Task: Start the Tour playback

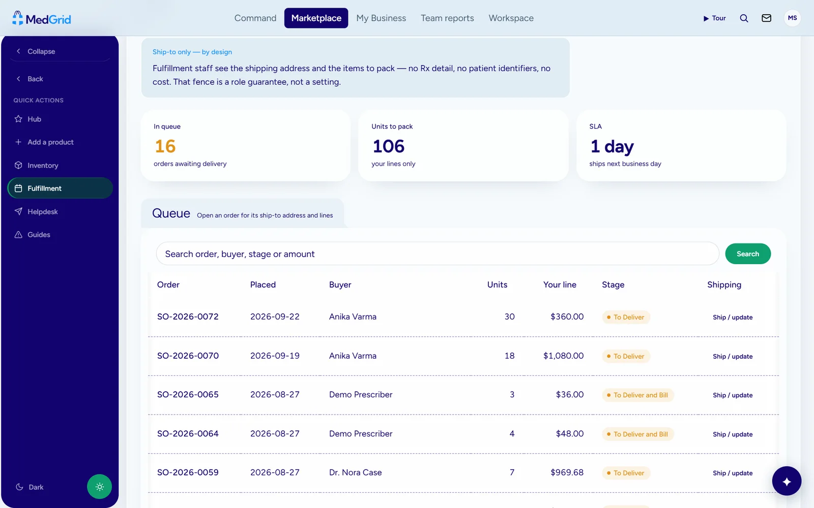Action: point(714,18)
